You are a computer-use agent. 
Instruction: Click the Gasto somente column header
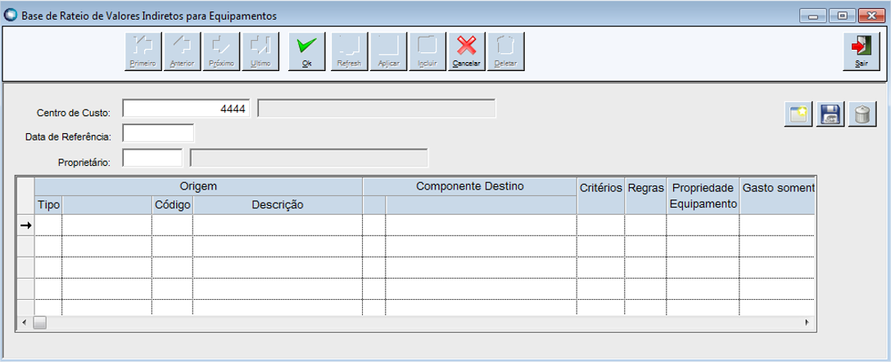click(x=777, y=196)
